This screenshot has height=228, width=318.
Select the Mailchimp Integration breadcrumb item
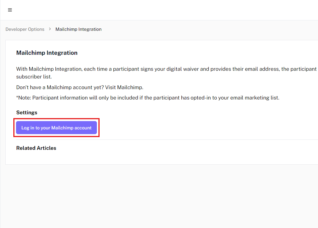click(x=79, y=29)
